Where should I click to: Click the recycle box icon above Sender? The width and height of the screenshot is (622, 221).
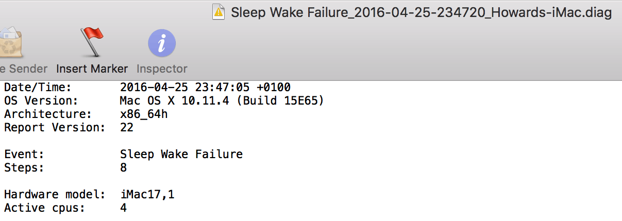click(x=10, y=42)
